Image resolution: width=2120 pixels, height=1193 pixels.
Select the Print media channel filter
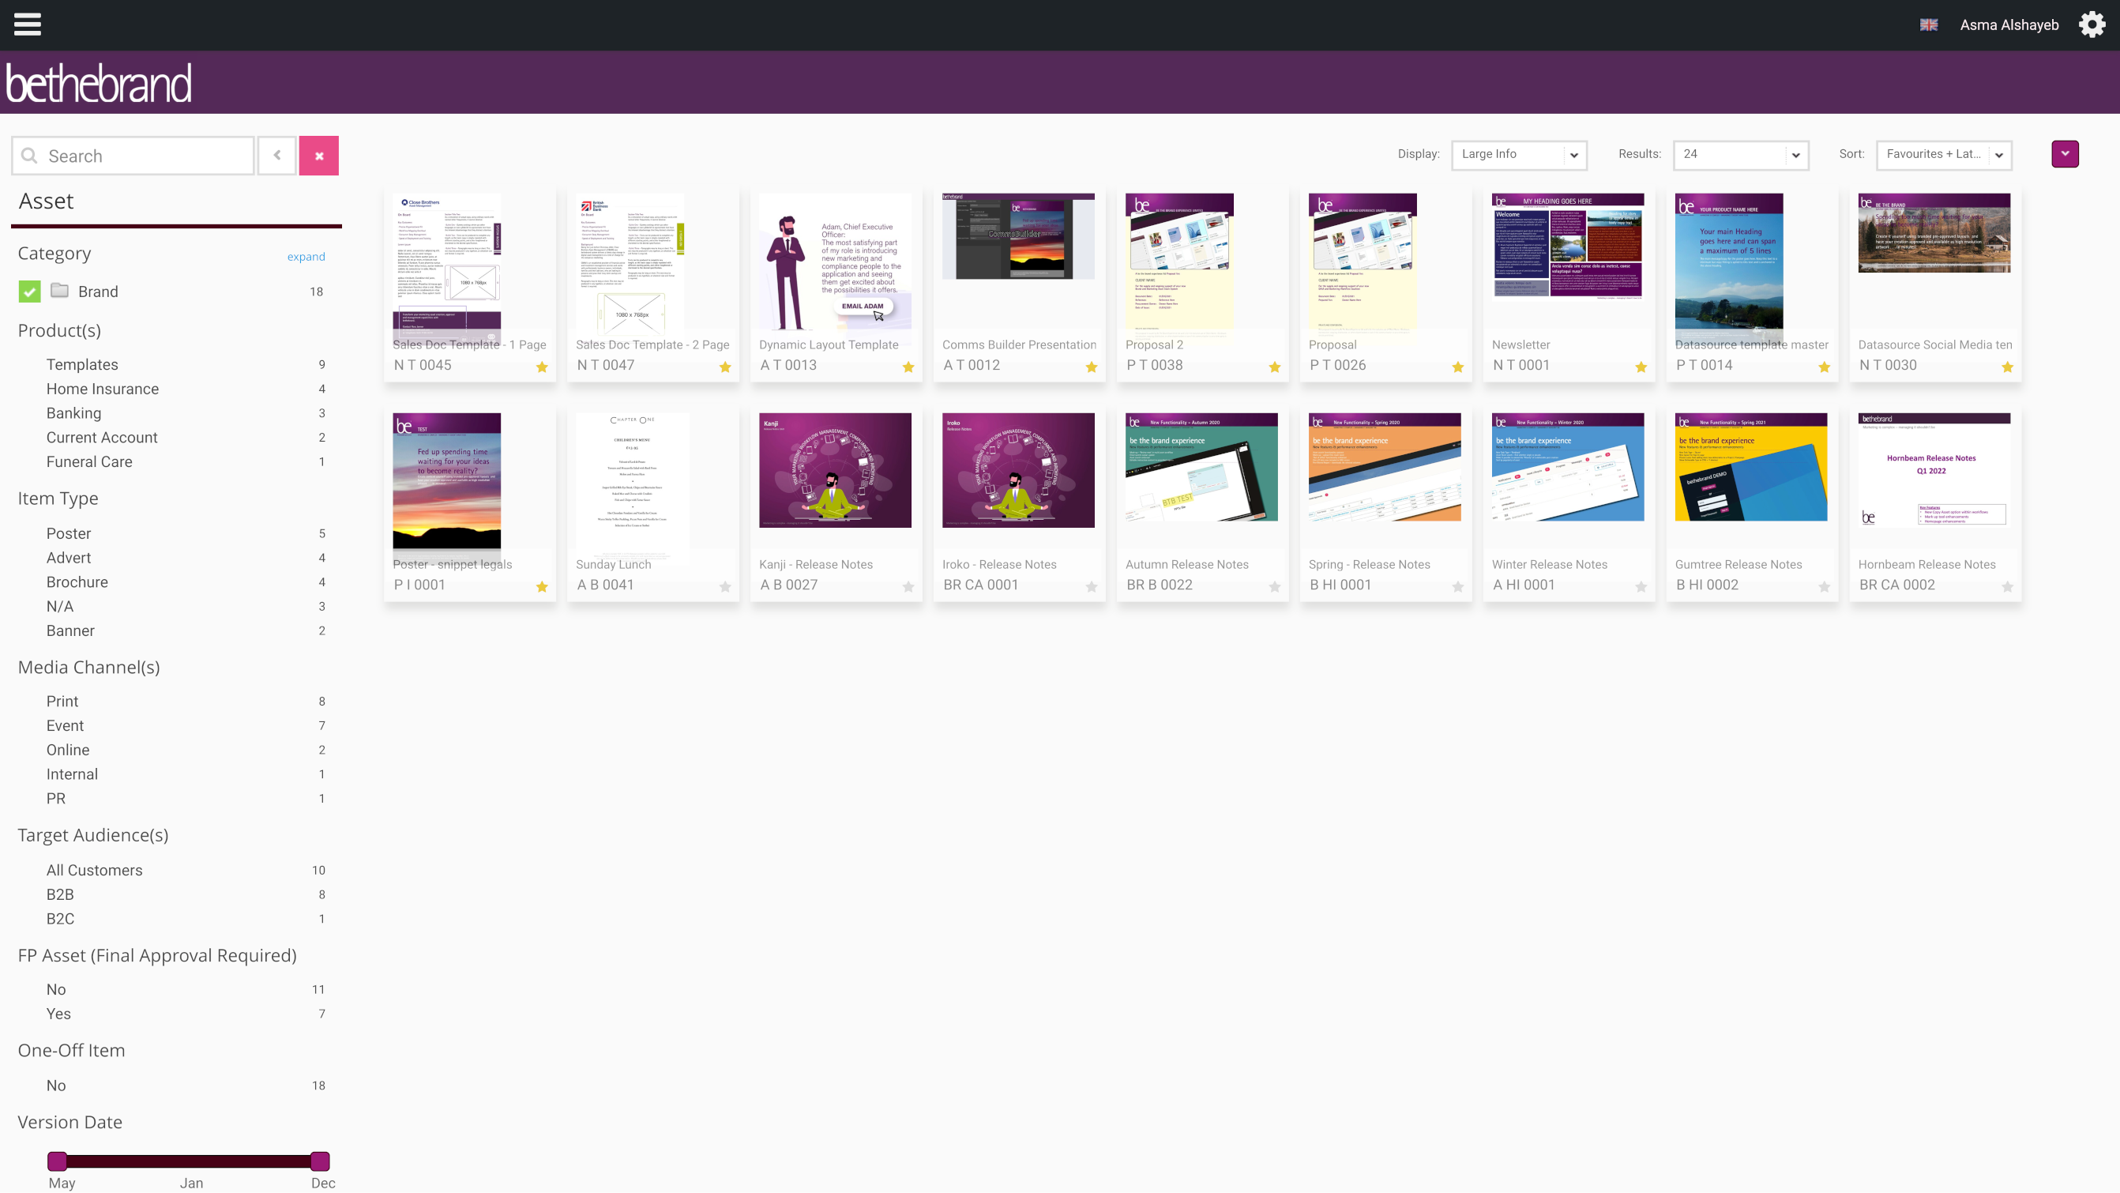[x=62, y=701]
